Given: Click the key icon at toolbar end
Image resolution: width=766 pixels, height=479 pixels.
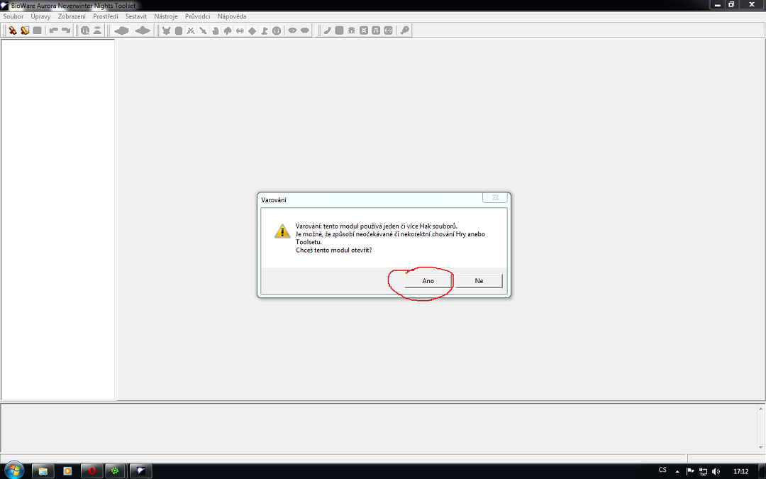Looking at the screenshot, I should point(405,31).
